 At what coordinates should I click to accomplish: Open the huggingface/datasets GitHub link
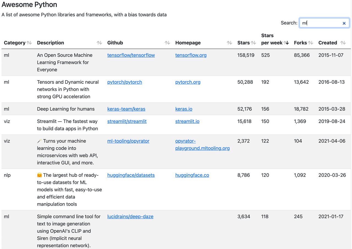coord(131,175)
